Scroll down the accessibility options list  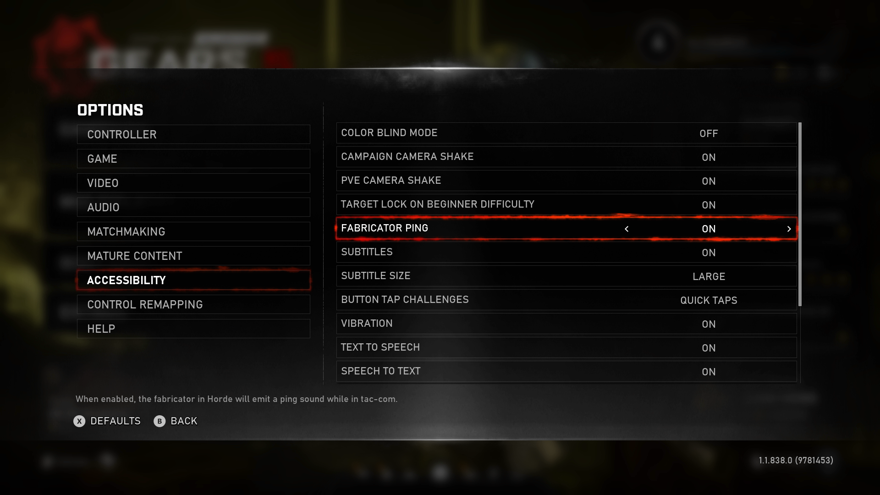coord(800,357)
